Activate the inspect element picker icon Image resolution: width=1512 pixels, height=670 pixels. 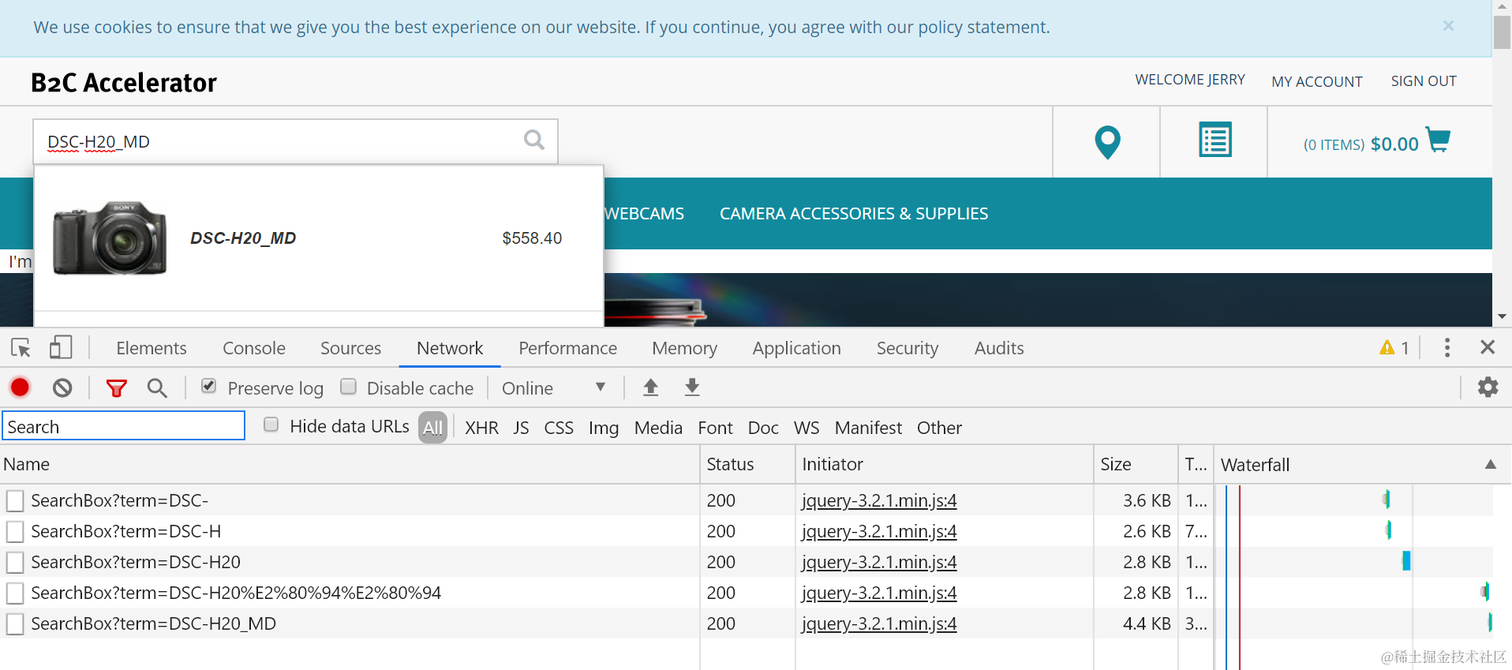(x=21, y=347)
